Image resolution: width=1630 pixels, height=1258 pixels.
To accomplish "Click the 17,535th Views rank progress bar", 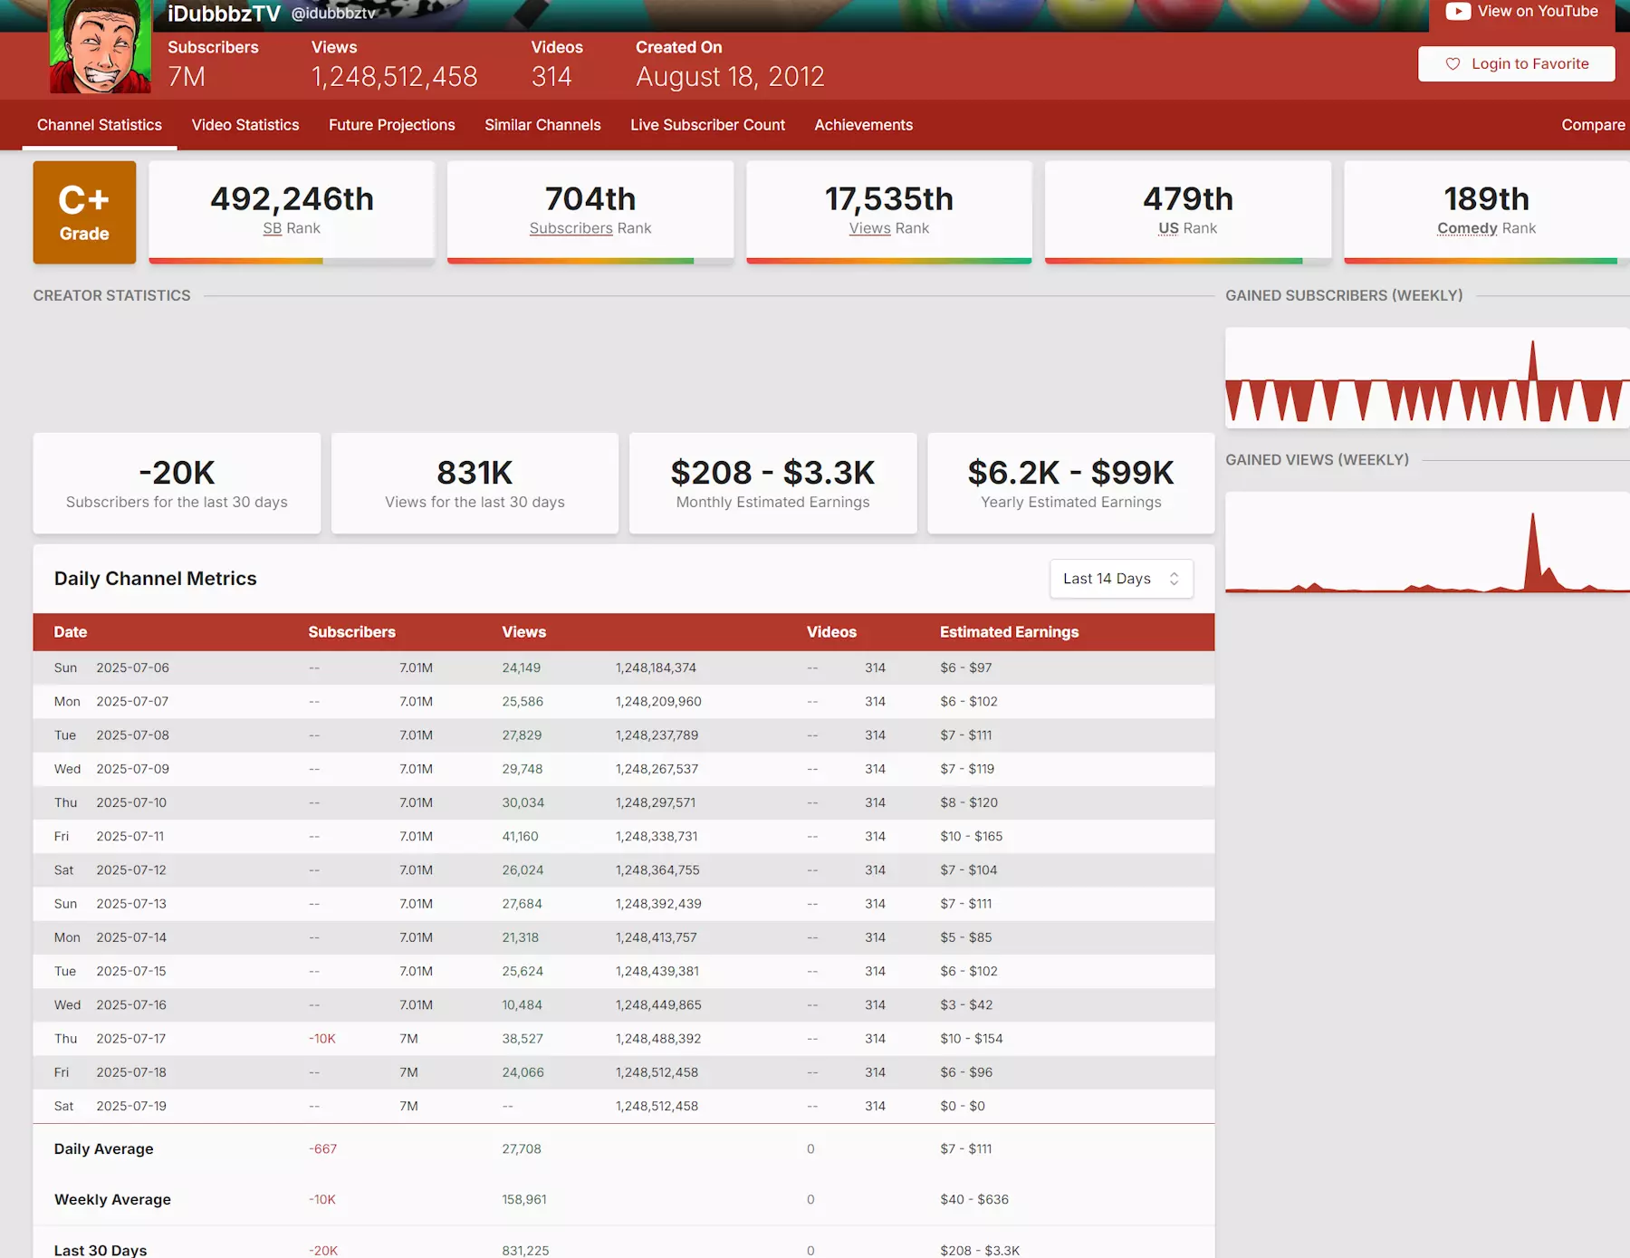I will click(x=889, y=261).
